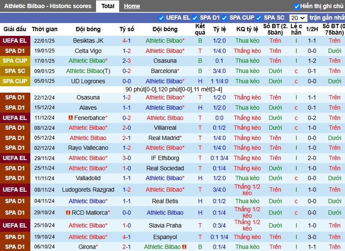345x251 pixels.
Task: Select the IF Elfsborg team name
Action: (165, 158)
